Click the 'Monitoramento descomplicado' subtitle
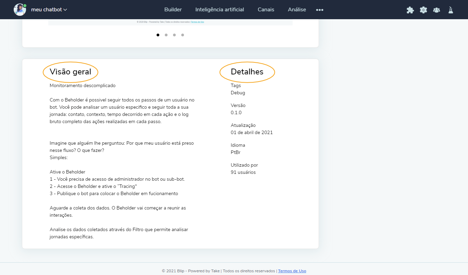This screenshot has height=275, width=468. tap(83, 85)
